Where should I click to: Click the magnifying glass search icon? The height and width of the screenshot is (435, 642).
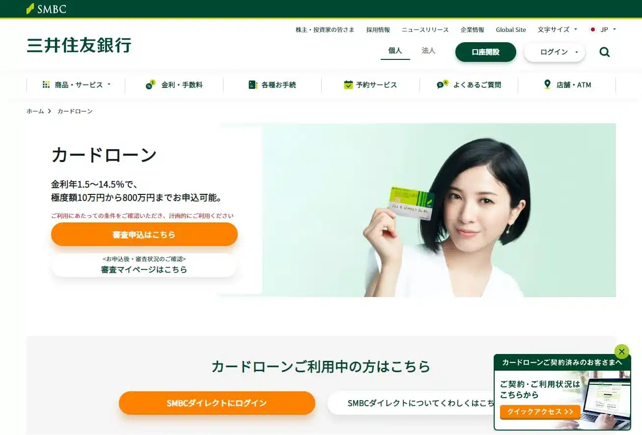click(x=605, y=52)
